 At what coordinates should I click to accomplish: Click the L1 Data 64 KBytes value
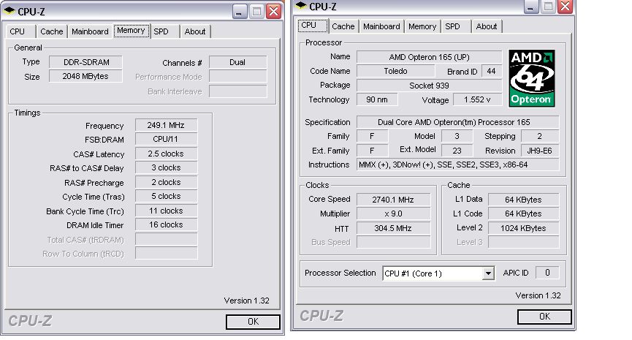[x=524, y=199]
